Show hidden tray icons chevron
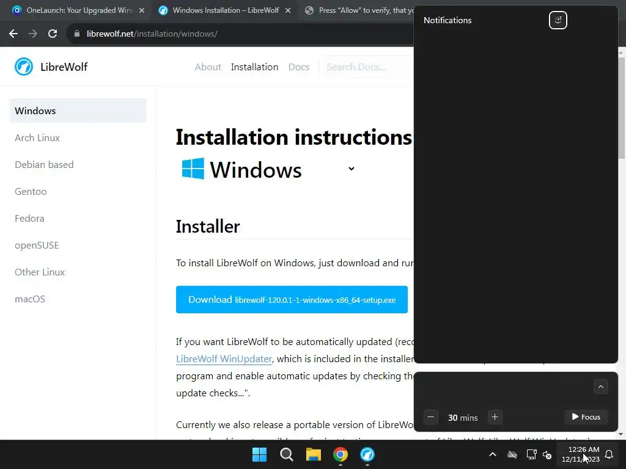 pyautogui.click(x=493, y=454)
